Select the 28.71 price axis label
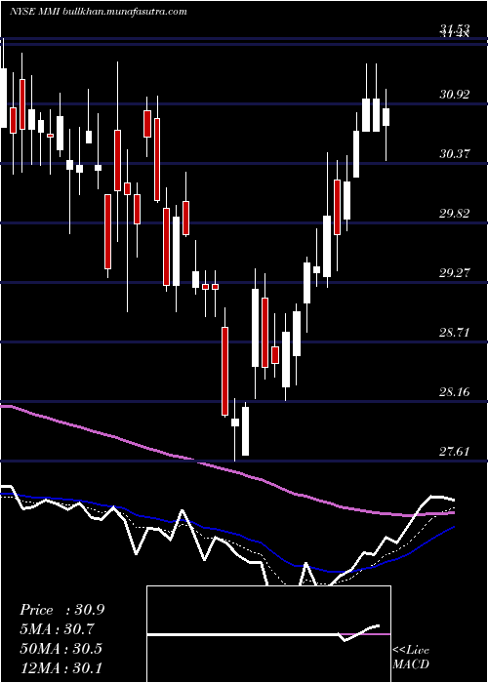488x683 pixels. (x=455, y=333)
